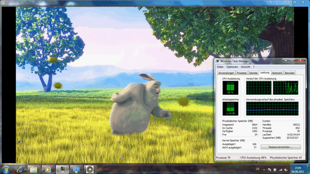
Task: Click the right CPU history graph
Action: click(286, 88)
